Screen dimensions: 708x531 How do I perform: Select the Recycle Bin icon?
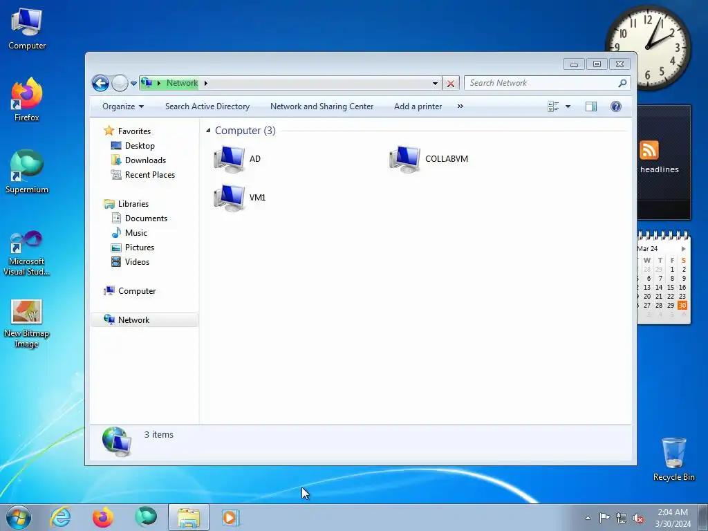[673, 459]
